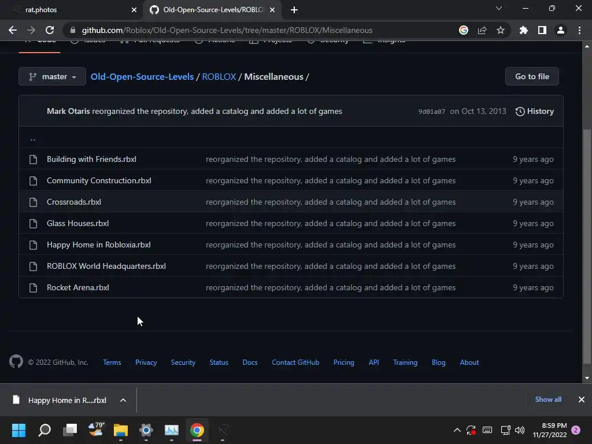Image resolution: width=592 pixels, height=444 pixels.
Task: Open ROBLOX World Headquarters.rbxl file
Action: pyautogui.click(x=106, y=266)
